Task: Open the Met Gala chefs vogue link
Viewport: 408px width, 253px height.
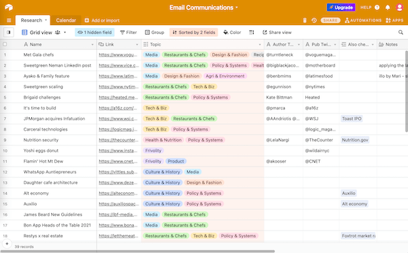Action: click(118, 54)
